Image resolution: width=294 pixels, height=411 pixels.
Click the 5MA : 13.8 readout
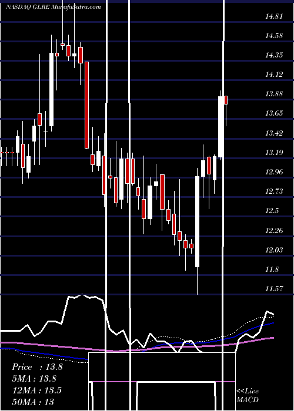(x=34, y=379)
